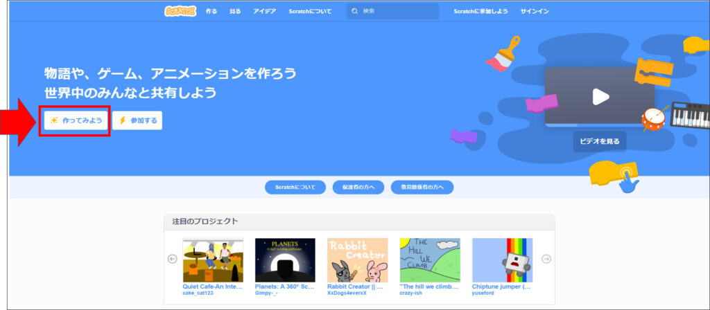Open the Rabbit Creator project thumbnail
Viewport: 710px width, 310px height.
[x=358, y=260]
